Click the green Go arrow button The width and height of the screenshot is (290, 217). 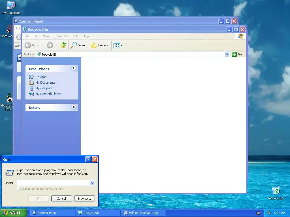234,54
